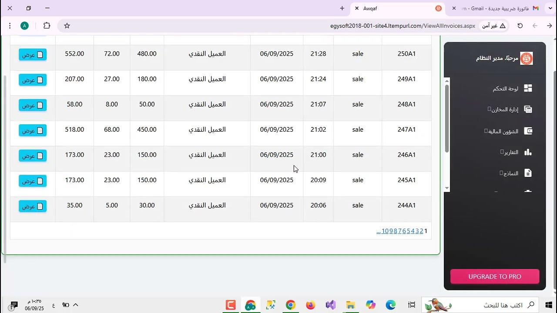The height and width of the screenshot is (313, 557).
Task: Go to page 2 of invoices
Action: (x=421, y=231)
